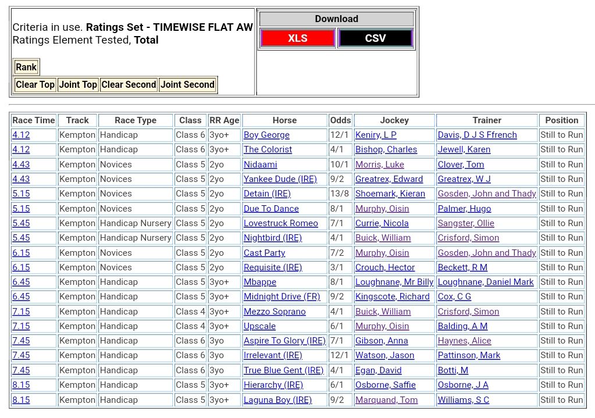
Task: Apply the Joint Second filter
Action: pyautogui.click(x=187, y=85)
